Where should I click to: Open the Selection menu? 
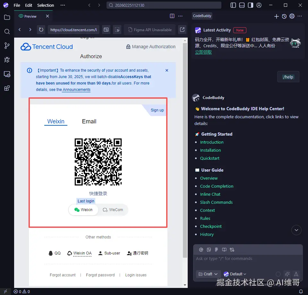click(46, 5)
